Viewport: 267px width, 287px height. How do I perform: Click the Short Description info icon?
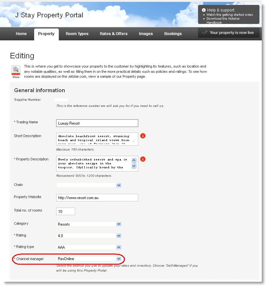[x=143, y=136]
